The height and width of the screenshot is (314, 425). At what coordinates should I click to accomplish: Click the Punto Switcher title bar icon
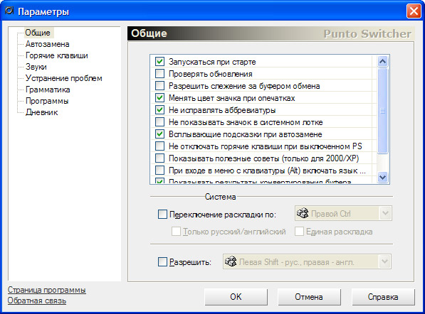[9, 11]
